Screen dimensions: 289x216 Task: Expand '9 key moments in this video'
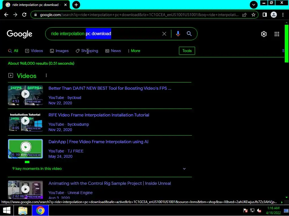100,169
